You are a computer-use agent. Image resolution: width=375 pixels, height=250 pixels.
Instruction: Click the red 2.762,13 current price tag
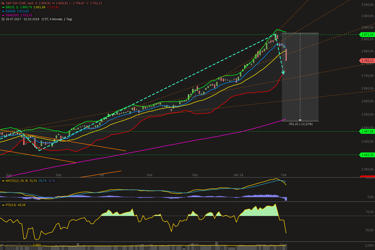tap(367, 61)
